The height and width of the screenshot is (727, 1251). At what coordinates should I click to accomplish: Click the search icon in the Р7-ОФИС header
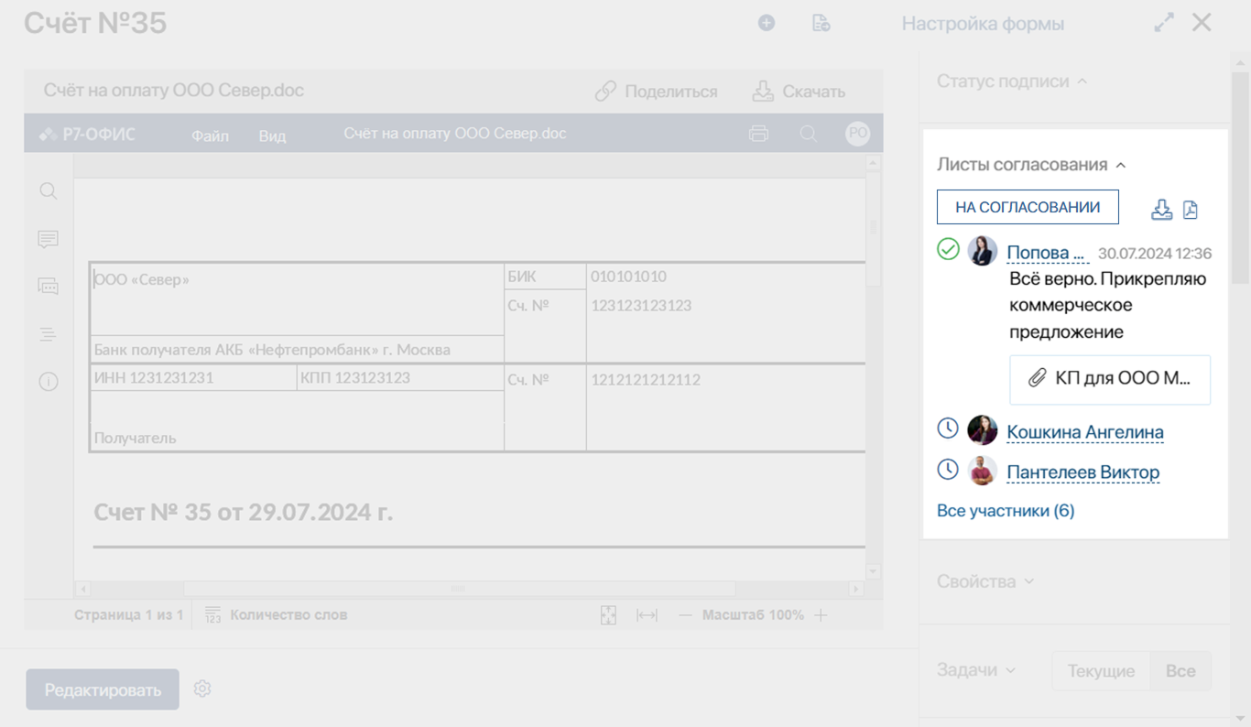tap(809, 134)
